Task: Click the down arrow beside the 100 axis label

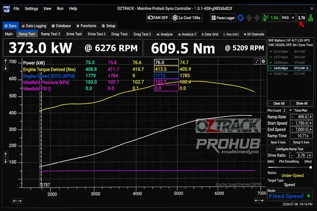Action: pyautogui.click(x=6, y=161)
